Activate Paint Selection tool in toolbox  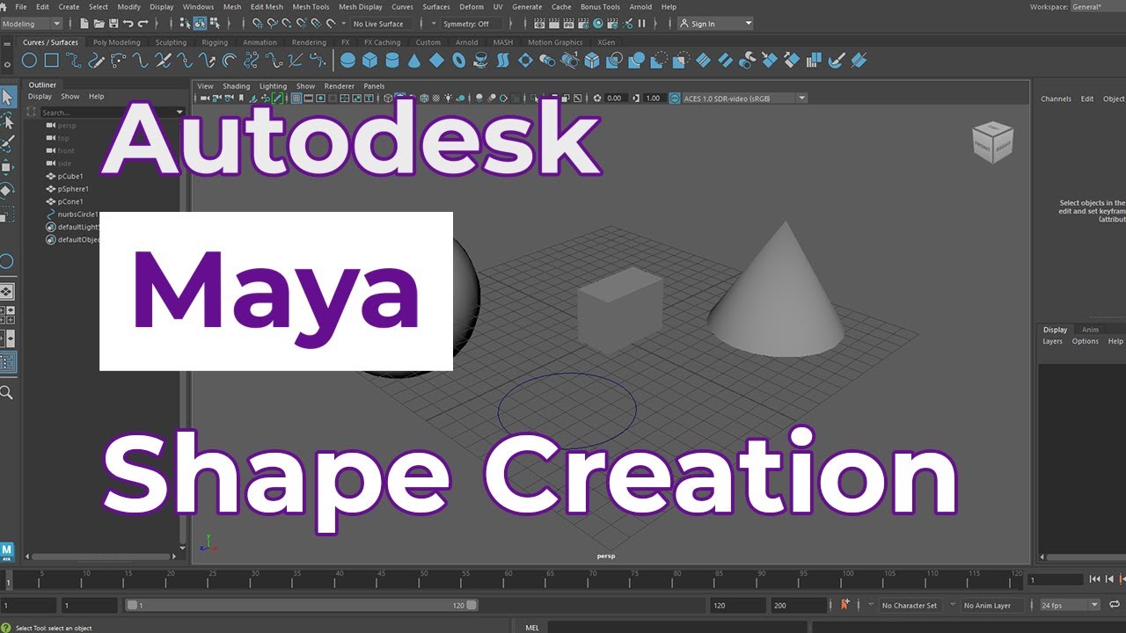point(7,143)
